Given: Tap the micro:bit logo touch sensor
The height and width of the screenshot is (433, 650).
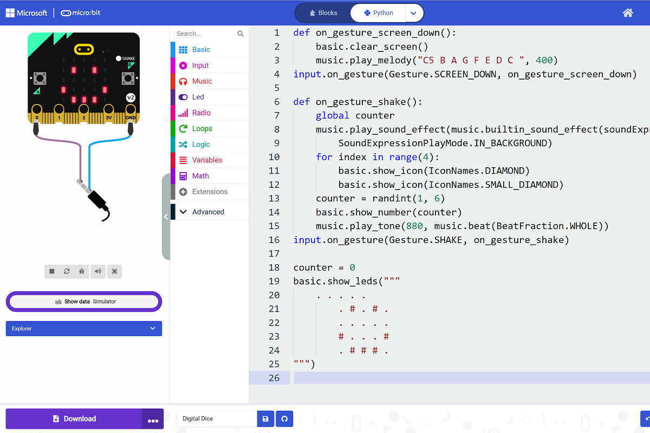Looking at the screenshot, I should point(83,49).
